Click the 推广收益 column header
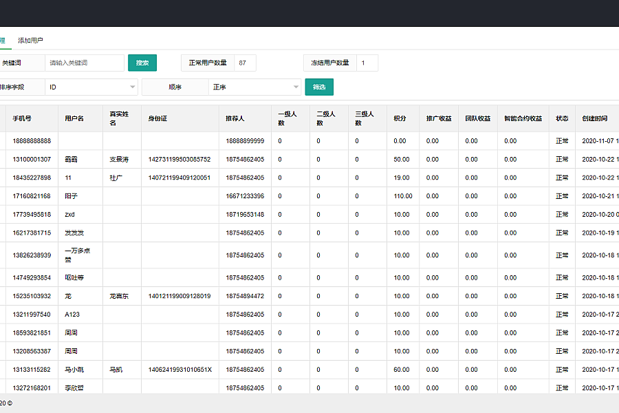The image size is (619, 413). point(439,118)
